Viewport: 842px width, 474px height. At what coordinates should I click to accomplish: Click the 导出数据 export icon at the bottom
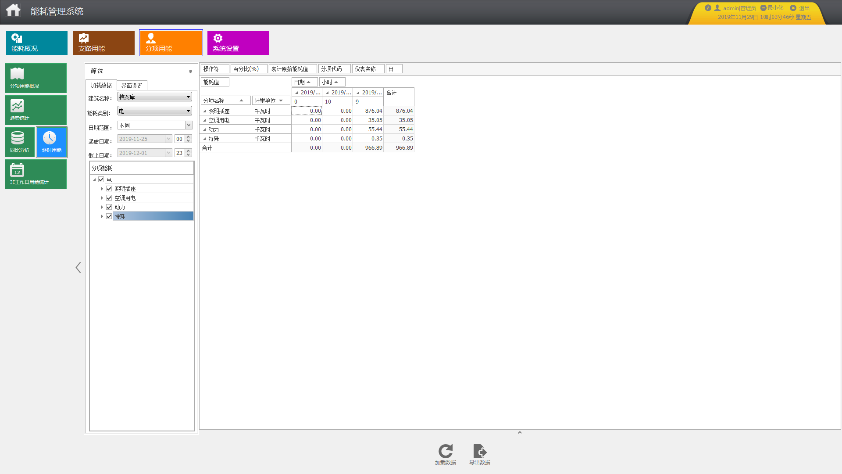(x=480, y=451)
